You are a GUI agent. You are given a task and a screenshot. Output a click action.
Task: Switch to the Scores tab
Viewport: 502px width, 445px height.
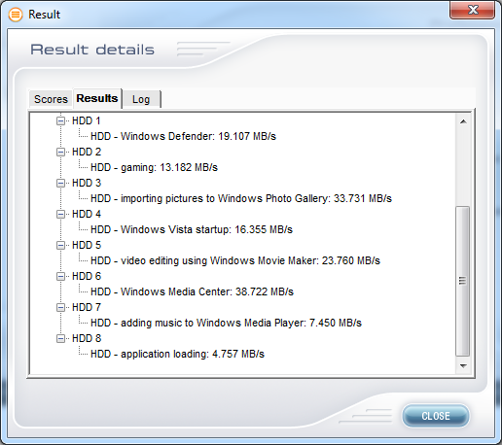point(51,99)
